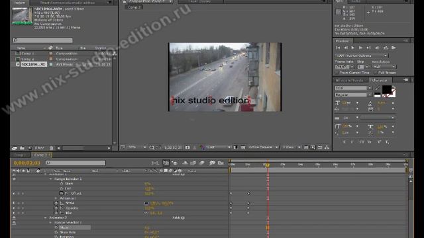This screenshot has width=424, height=238.
Task: Toggle stopwatch for Opacity property
Action: coord(56,208)
